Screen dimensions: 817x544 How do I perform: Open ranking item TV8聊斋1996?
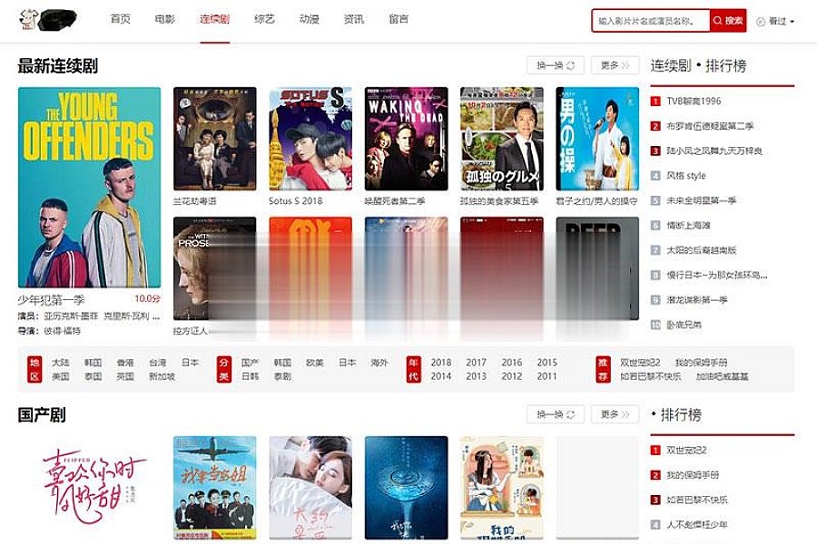tap(693, 101)
